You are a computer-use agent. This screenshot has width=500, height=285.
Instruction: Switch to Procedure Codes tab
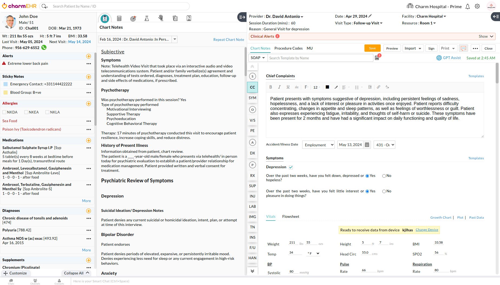[x=288, y=48]
